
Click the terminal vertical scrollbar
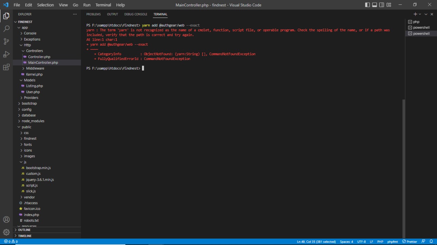[404, 169]
